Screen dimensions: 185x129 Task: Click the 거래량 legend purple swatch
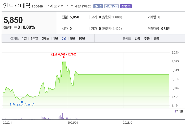[x=175, y=111]
